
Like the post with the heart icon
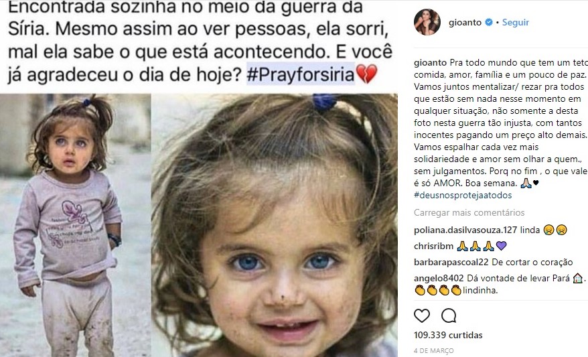[422, 315]
